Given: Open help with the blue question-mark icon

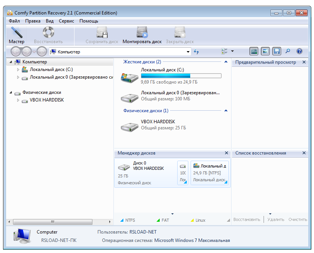Looking at the screenshot, I should click(299, 51).
